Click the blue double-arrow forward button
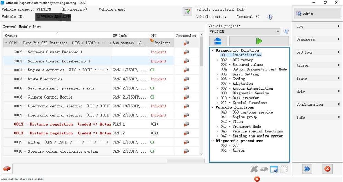Viewport: 343px width, 182px height. coord(307,169)
